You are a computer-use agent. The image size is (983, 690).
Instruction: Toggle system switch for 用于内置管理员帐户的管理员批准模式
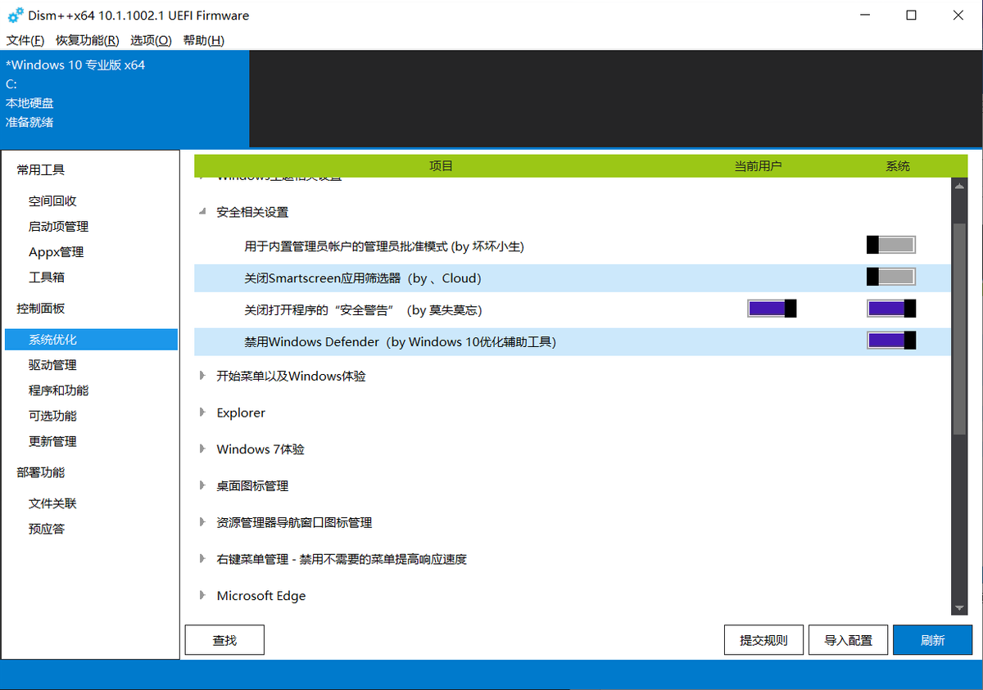891,245
